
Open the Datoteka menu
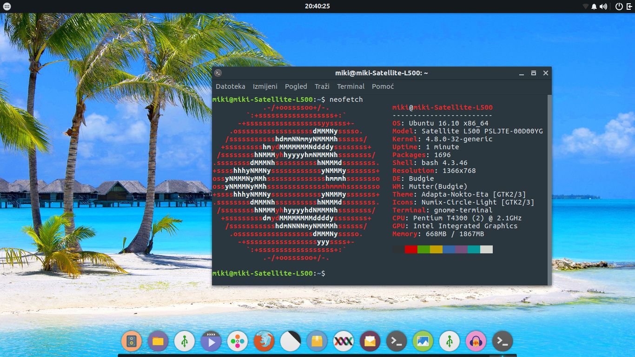click(x=230, y=86)
